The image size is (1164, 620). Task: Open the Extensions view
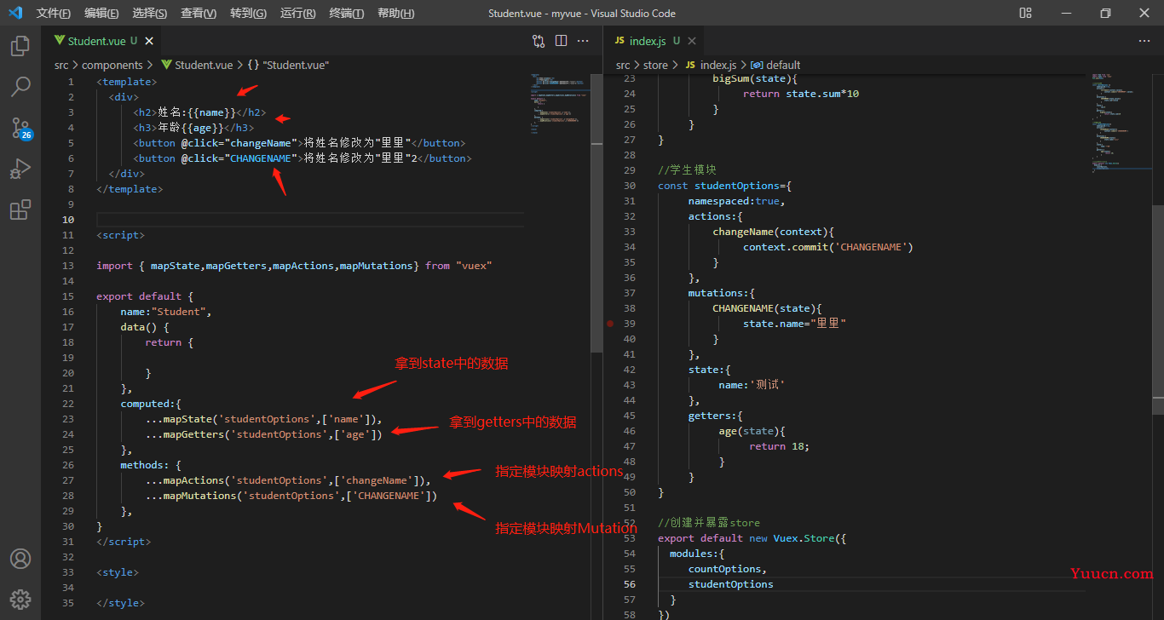[x=20, y=210]
